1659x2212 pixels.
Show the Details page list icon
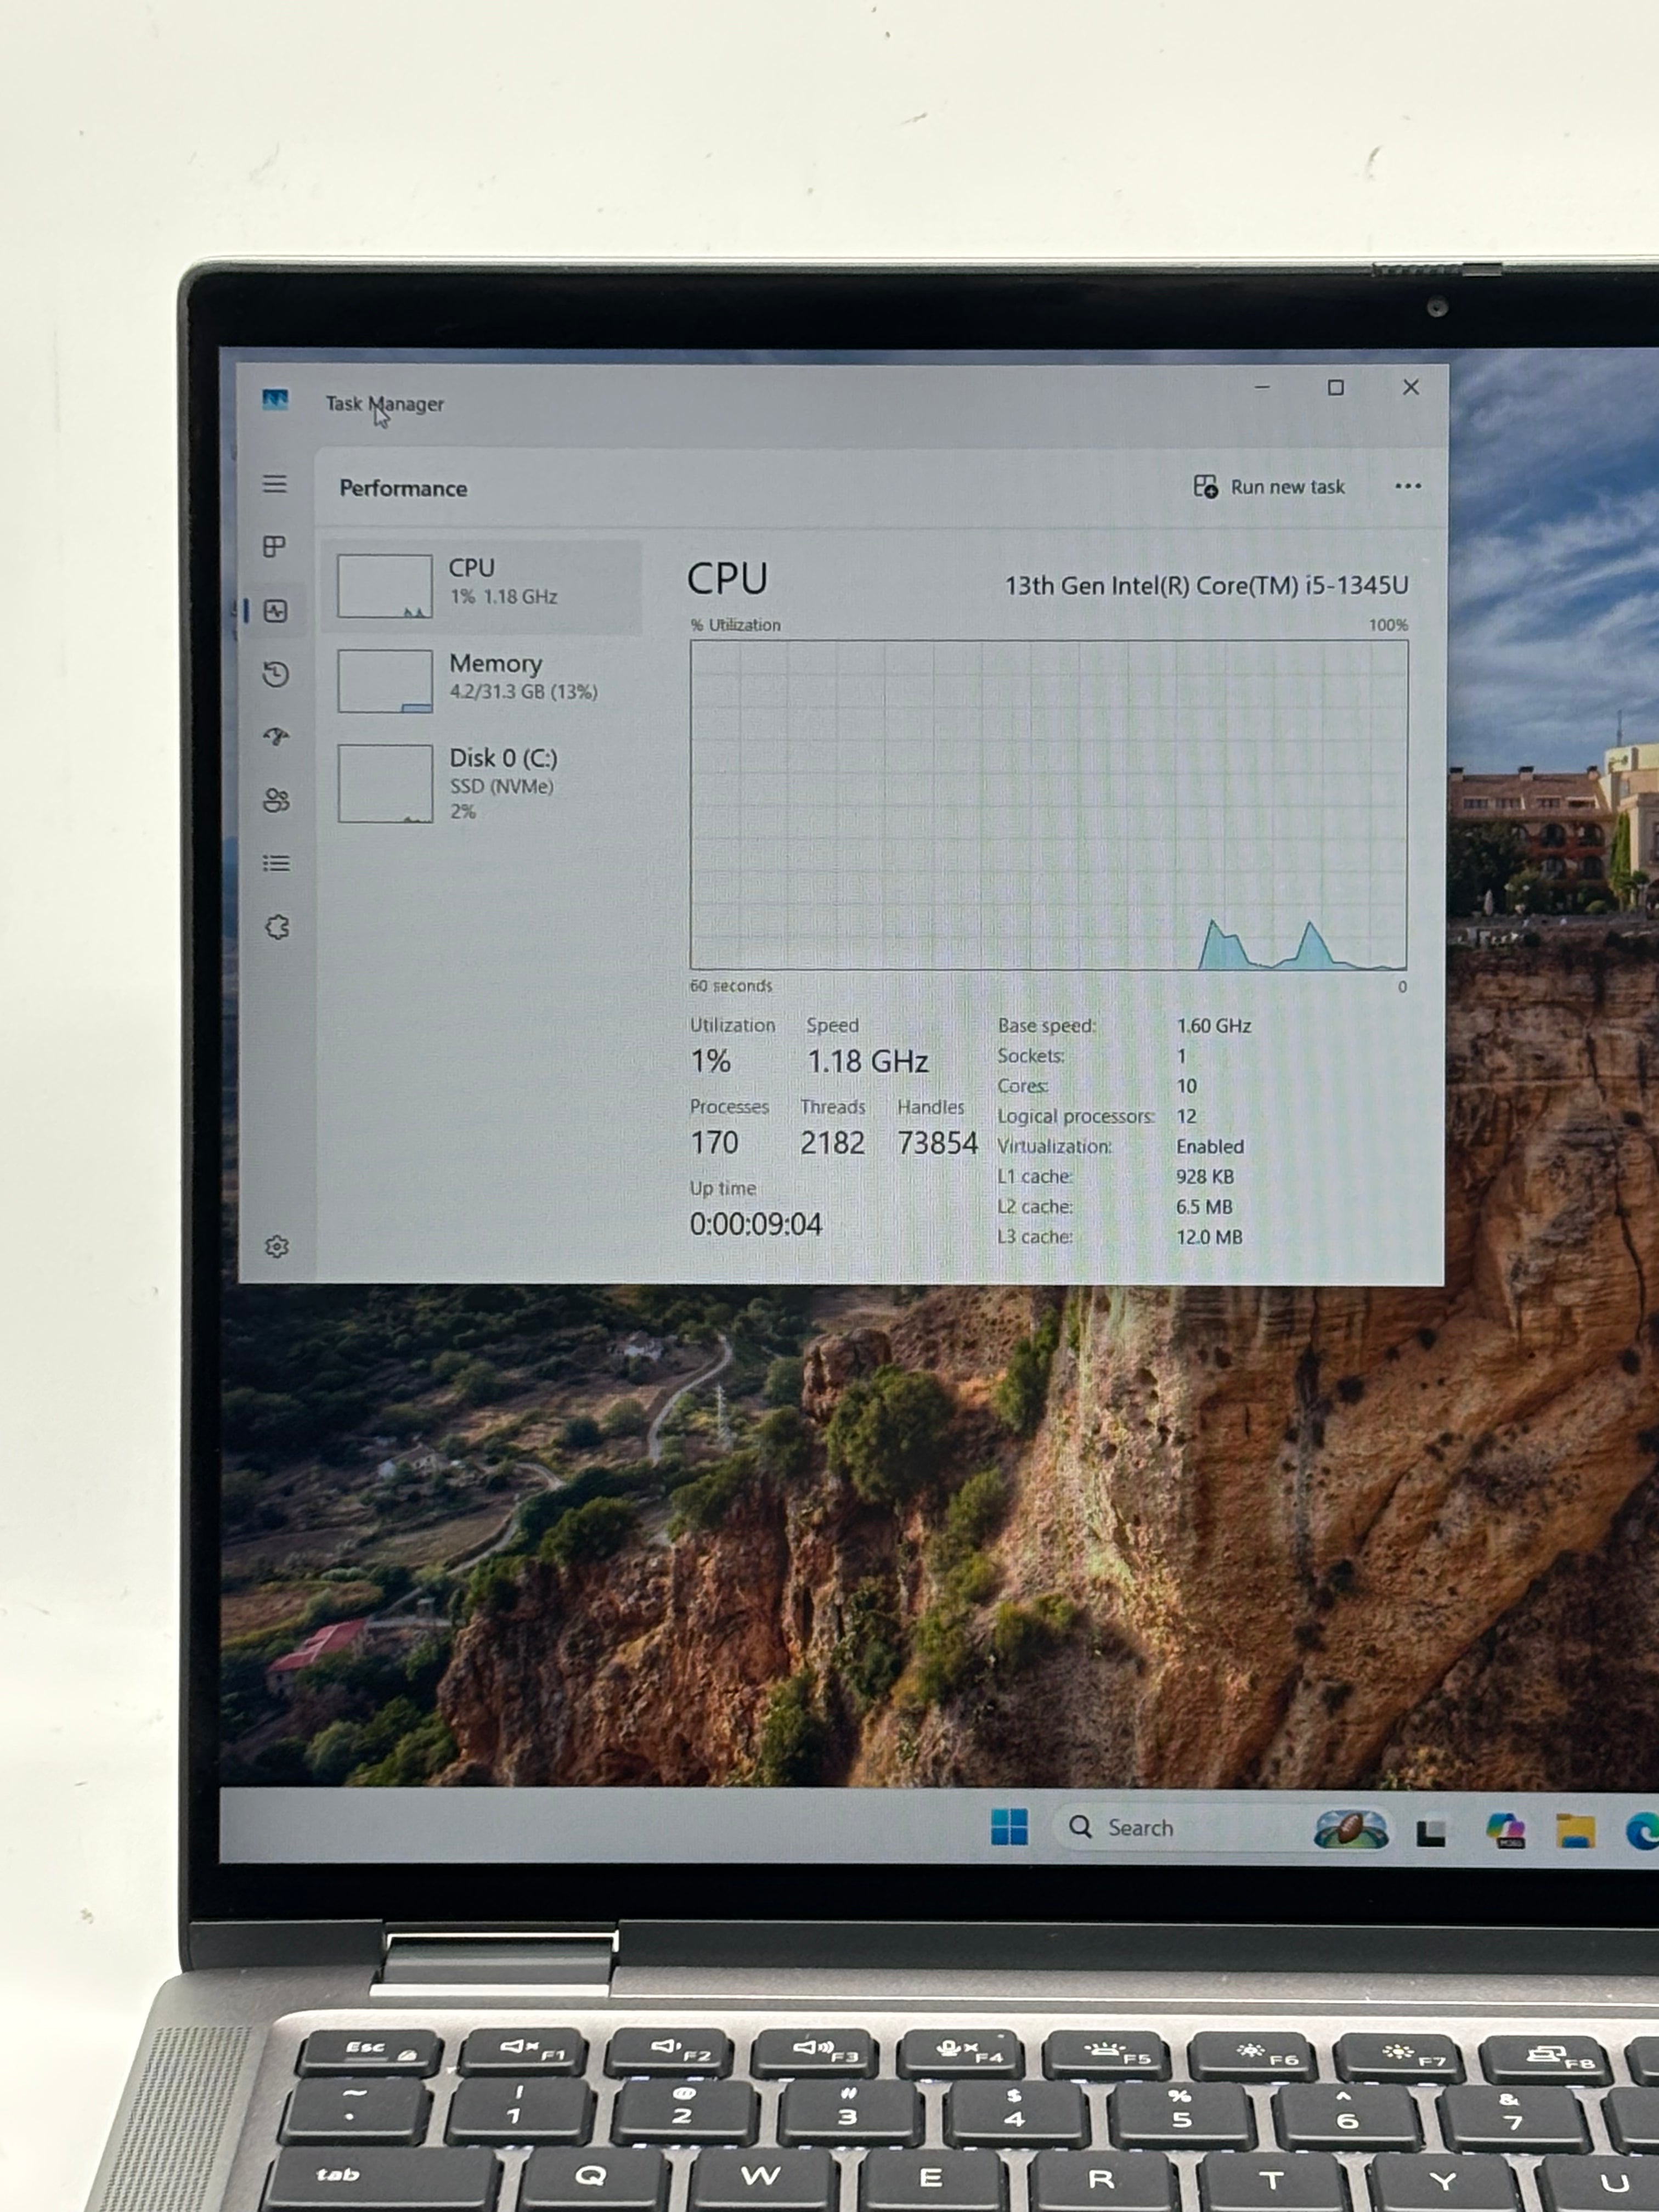pos(276,863)
